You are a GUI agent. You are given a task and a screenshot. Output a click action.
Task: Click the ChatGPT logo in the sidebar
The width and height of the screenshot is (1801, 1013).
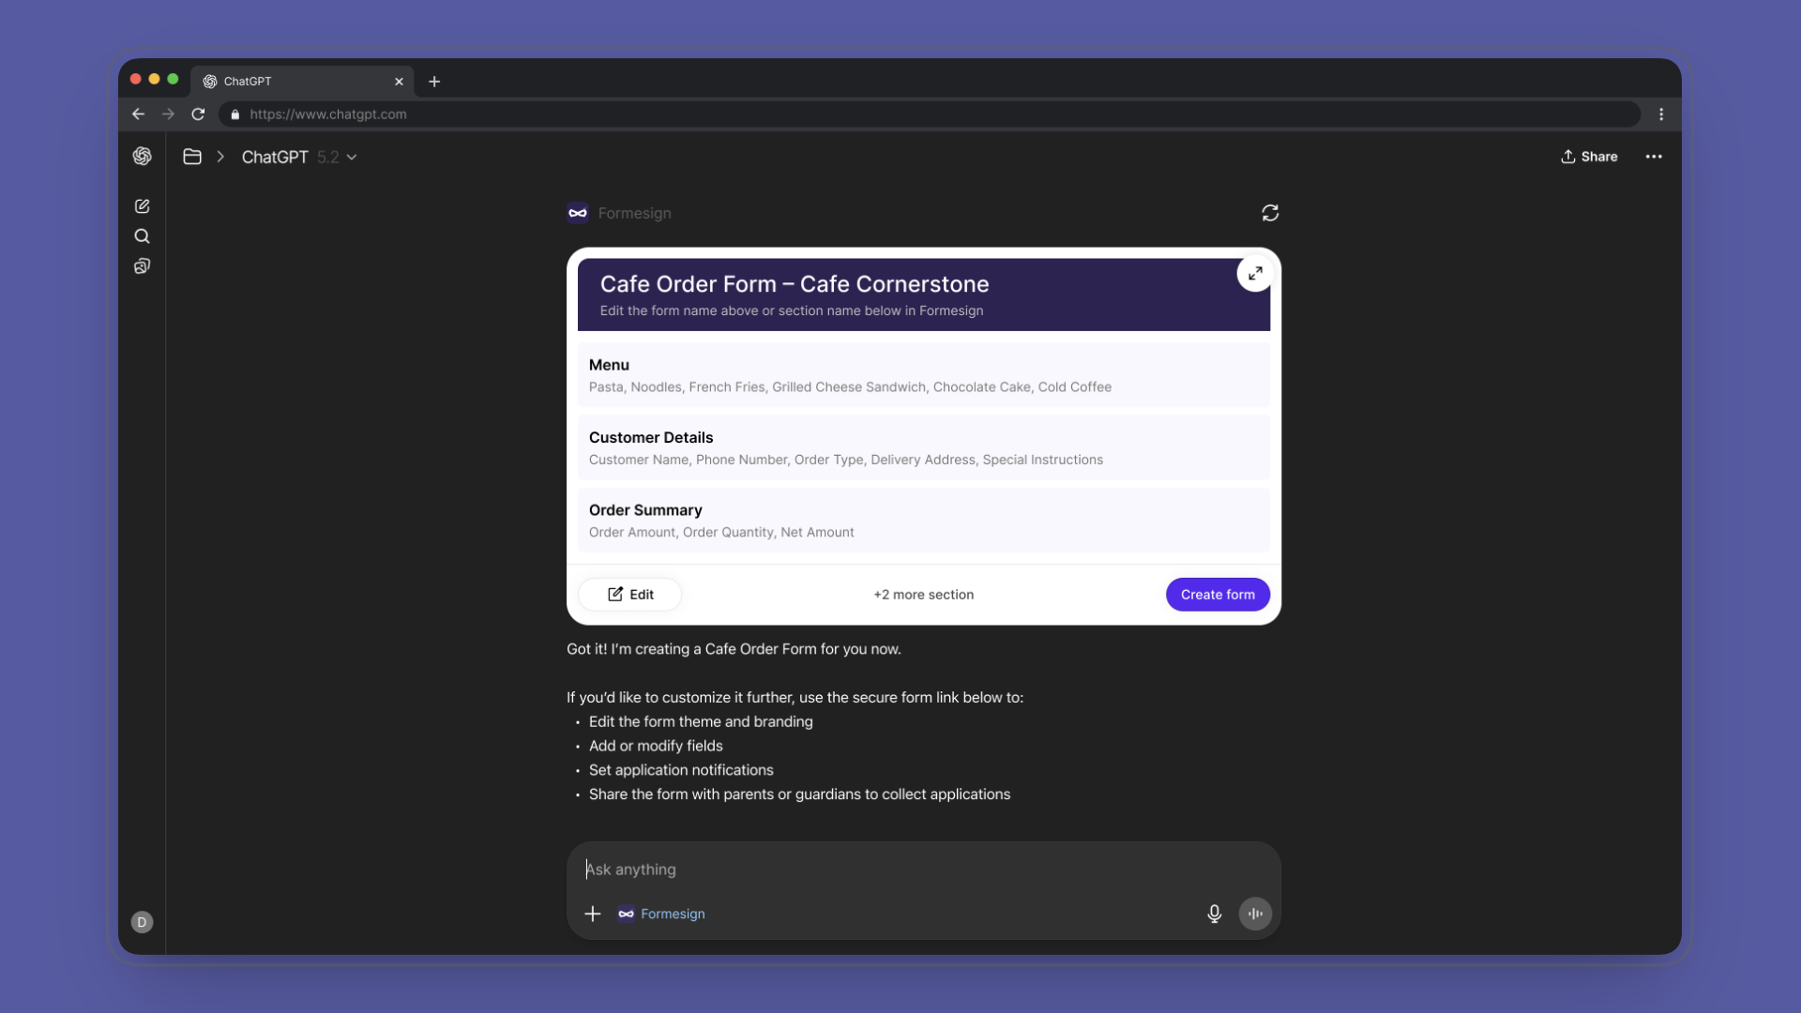pyautogui.click(x=142, y=157)
